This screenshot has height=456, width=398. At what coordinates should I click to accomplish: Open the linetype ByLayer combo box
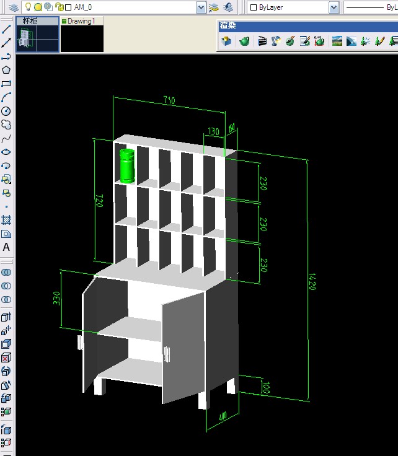pyautogui.click(x=371, y=7)
